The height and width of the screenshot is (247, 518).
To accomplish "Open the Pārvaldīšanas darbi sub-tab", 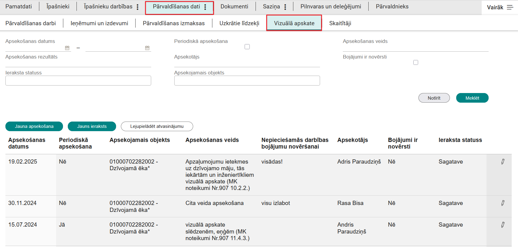I will pos(31,23).
